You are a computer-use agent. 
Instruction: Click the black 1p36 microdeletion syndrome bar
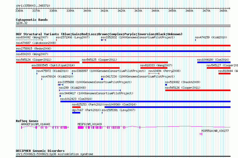(x=123, y=156)
